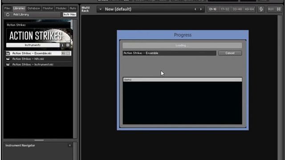Click the New (default) multi name
This screenshot has height=160, width=285.
(118, 9)
